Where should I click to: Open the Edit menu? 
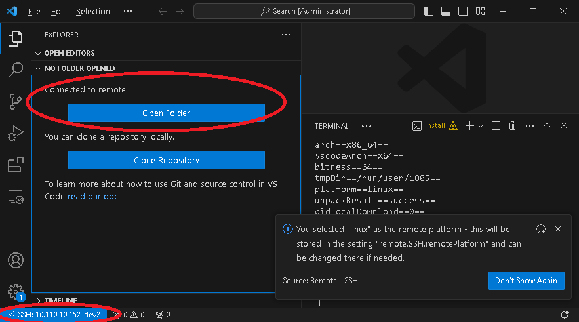tap(58, 11)
